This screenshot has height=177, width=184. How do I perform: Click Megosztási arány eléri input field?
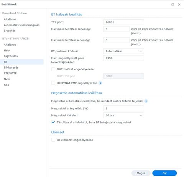point(123,108)
